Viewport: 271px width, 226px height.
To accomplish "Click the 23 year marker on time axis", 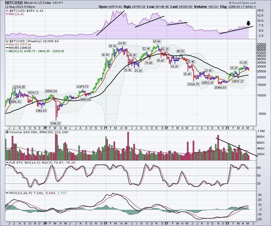I will pos(227,128).
